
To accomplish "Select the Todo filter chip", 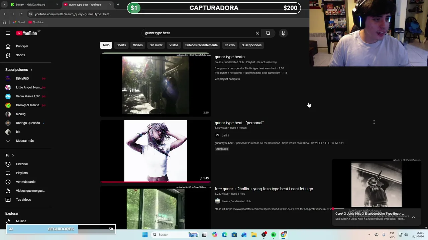I will pyautogui.click(x=106, y=45).
